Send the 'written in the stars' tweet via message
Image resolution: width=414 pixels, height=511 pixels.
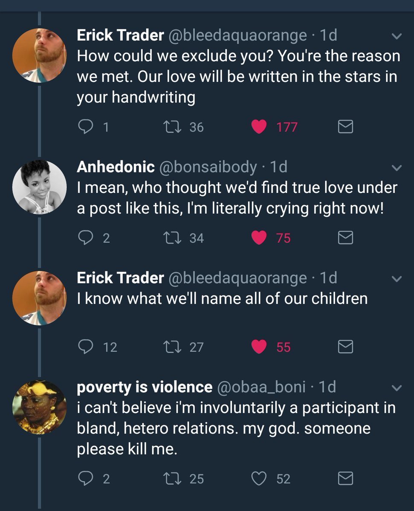pos(345,127)
